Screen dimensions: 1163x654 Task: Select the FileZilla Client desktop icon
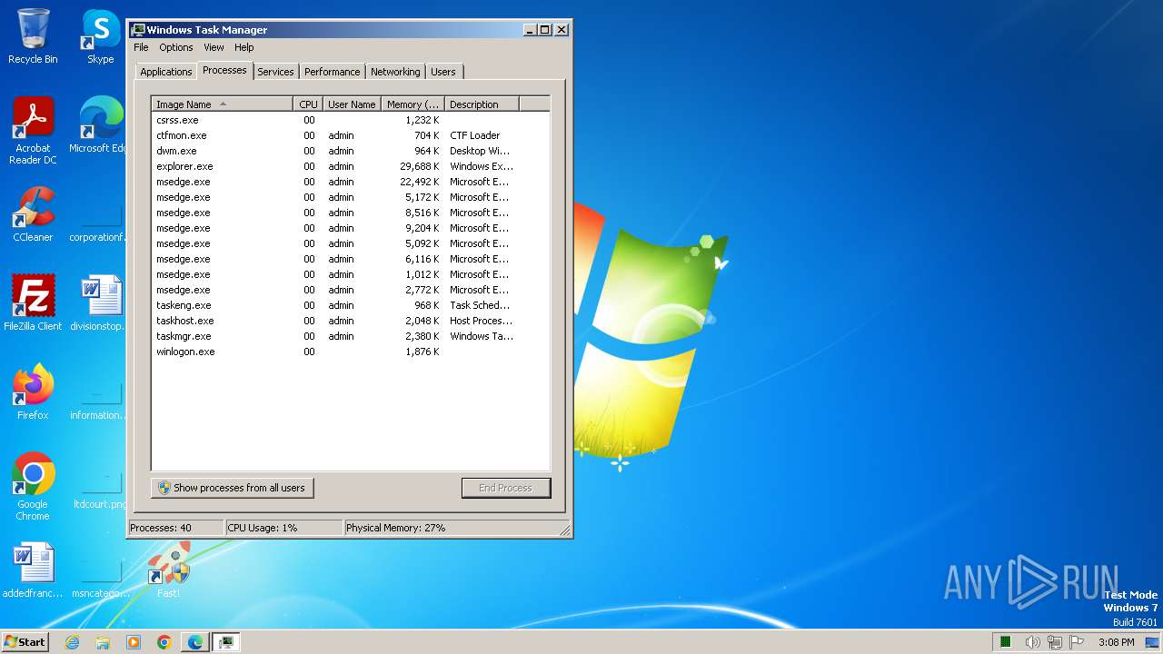pos(33,303)
